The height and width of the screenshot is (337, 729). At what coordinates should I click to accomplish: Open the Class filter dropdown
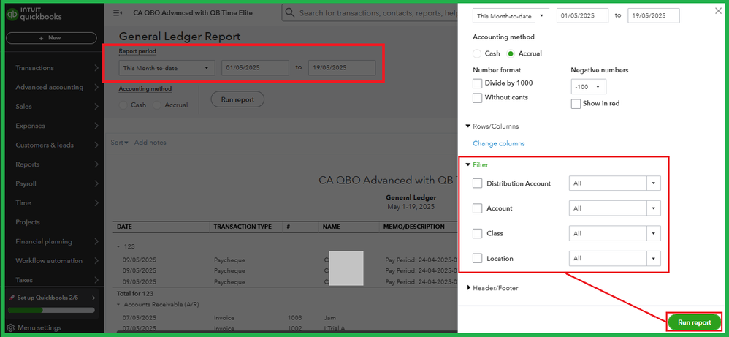[654, 233]
